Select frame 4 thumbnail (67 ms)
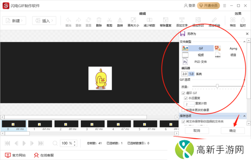This screenshot has width=251, height=160. point(119,126)
